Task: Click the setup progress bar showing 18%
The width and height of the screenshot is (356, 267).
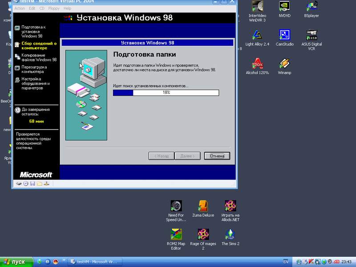Action: coord(166,93)
